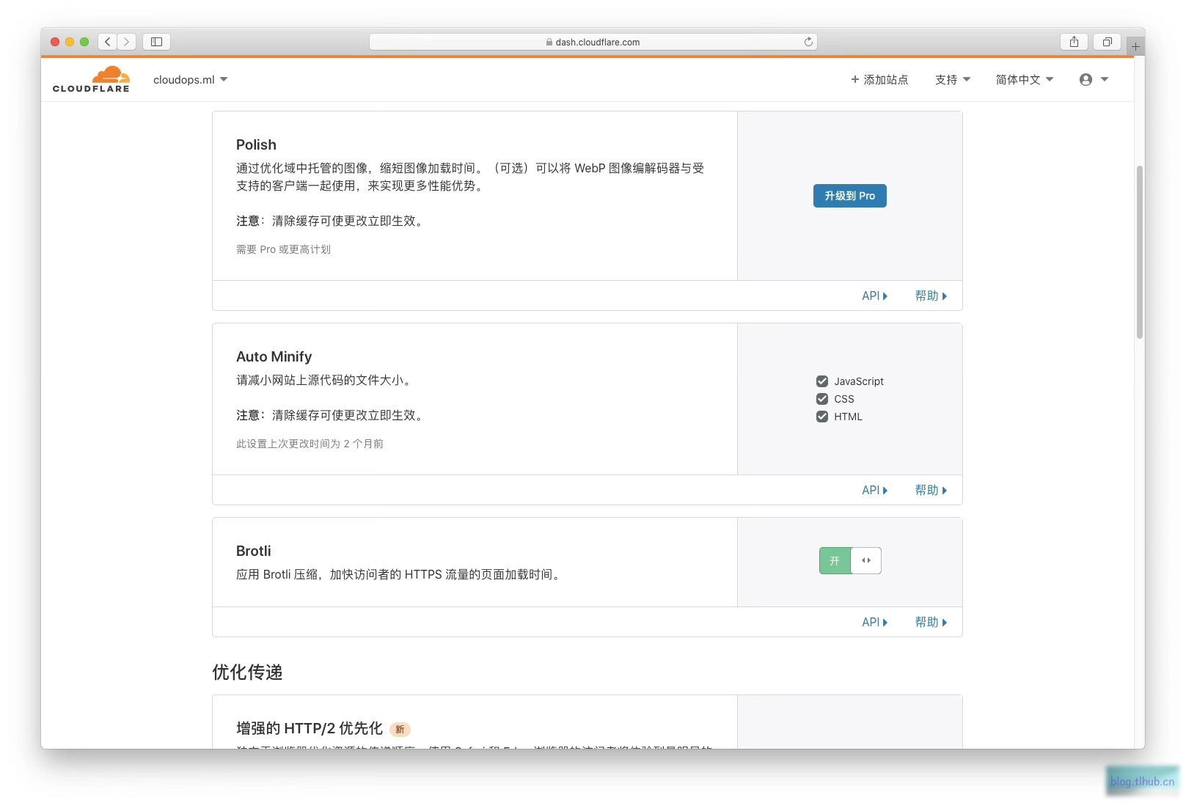Click the 升级到 Pro upgrade button
1186x803 pixels.
coord(849,196)
